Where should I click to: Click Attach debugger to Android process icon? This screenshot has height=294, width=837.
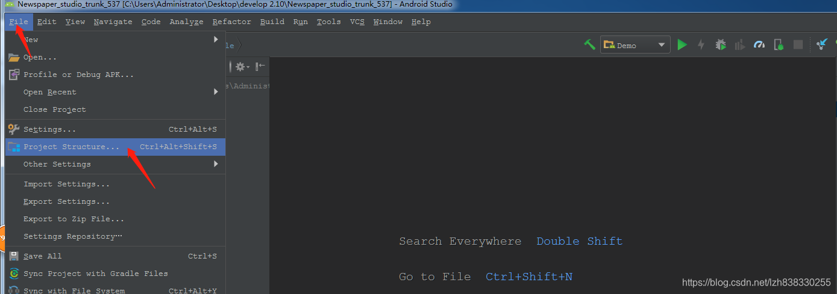pyautogui.click(x=779, y=45)
